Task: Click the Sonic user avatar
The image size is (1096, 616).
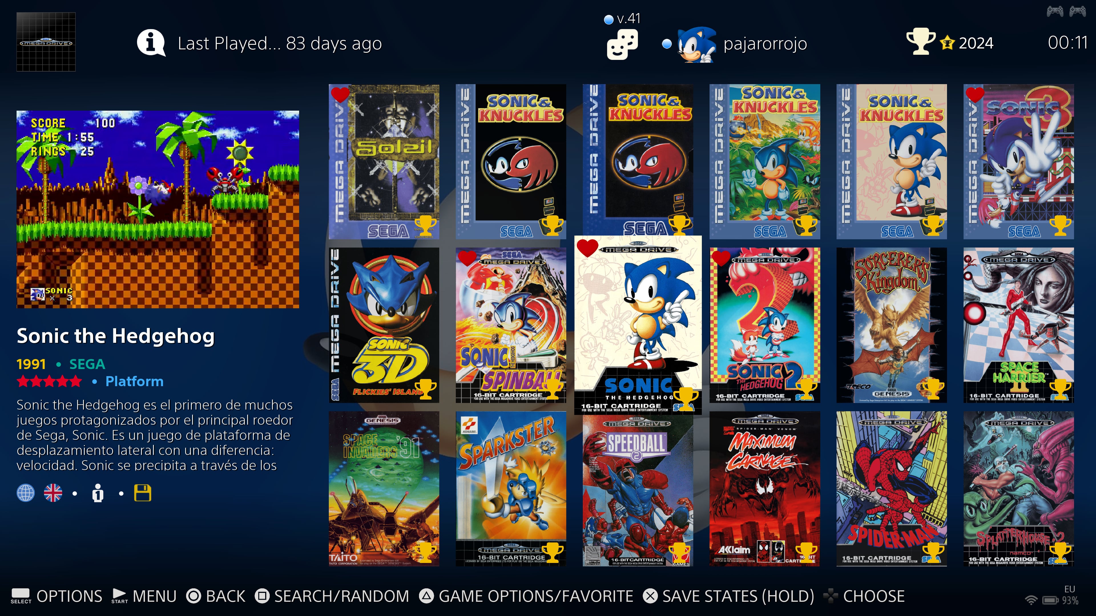Action: point(696,44)
